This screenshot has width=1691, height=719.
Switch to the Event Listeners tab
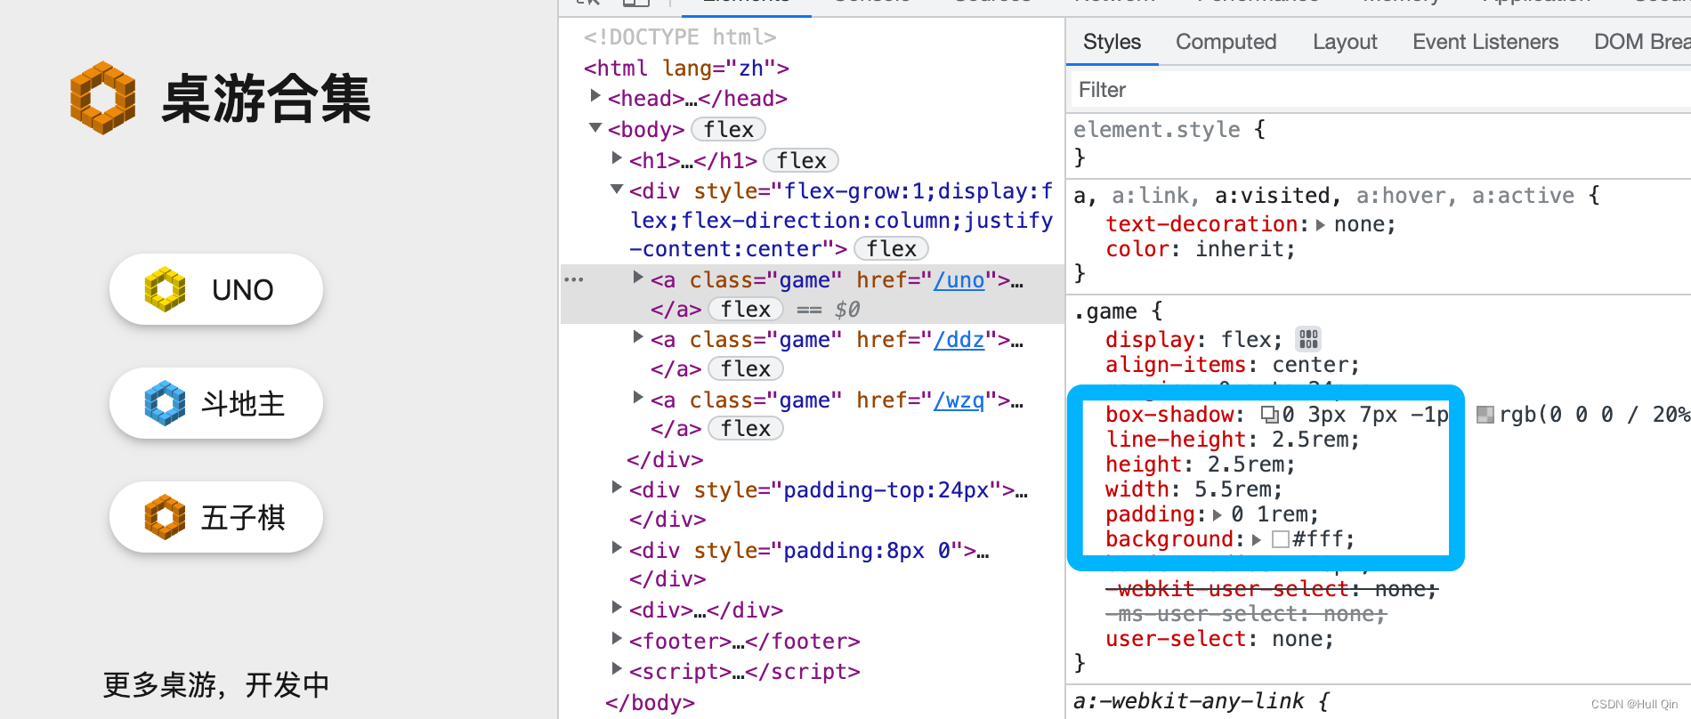[x=1485, y=42]
